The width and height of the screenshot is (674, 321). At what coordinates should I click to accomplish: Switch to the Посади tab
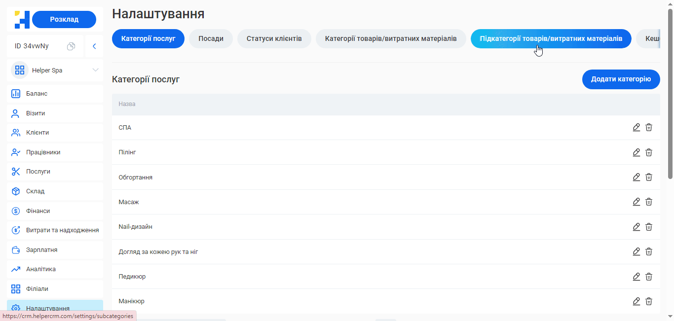pyautogui.click(x=211, y=38)
